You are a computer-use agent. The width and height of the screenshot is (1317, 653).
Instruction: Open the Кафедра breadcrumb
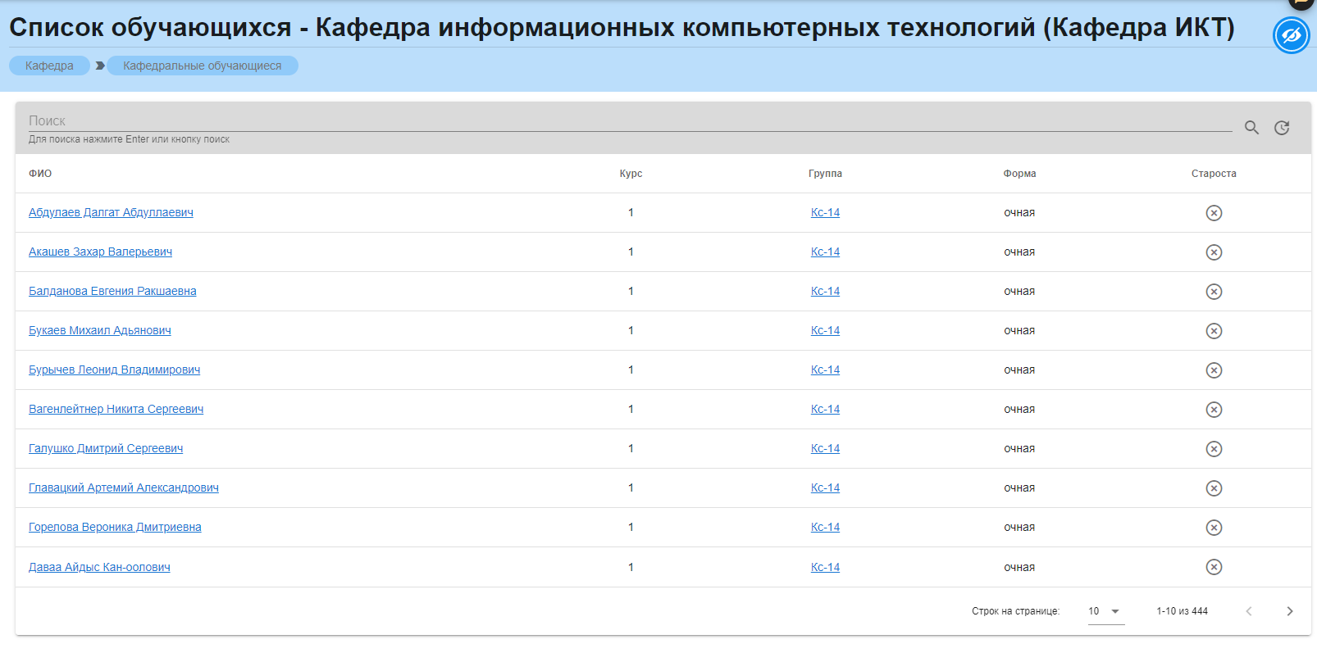pos(49,66)
